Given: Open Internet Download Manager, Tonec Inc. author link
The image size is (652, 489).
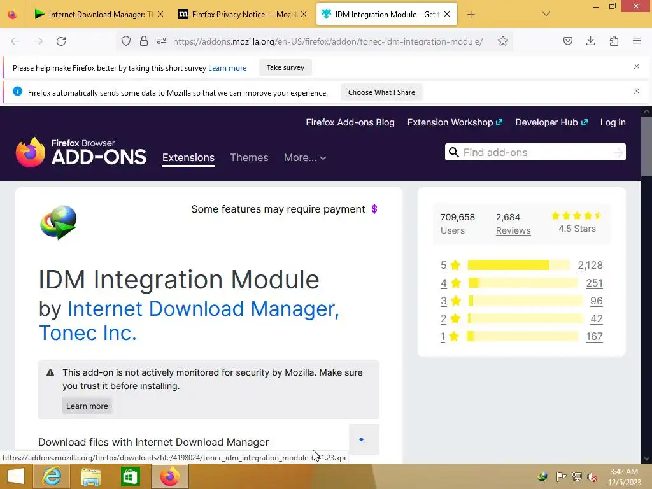Looking at the screenshot, I should tap(189, 321).
